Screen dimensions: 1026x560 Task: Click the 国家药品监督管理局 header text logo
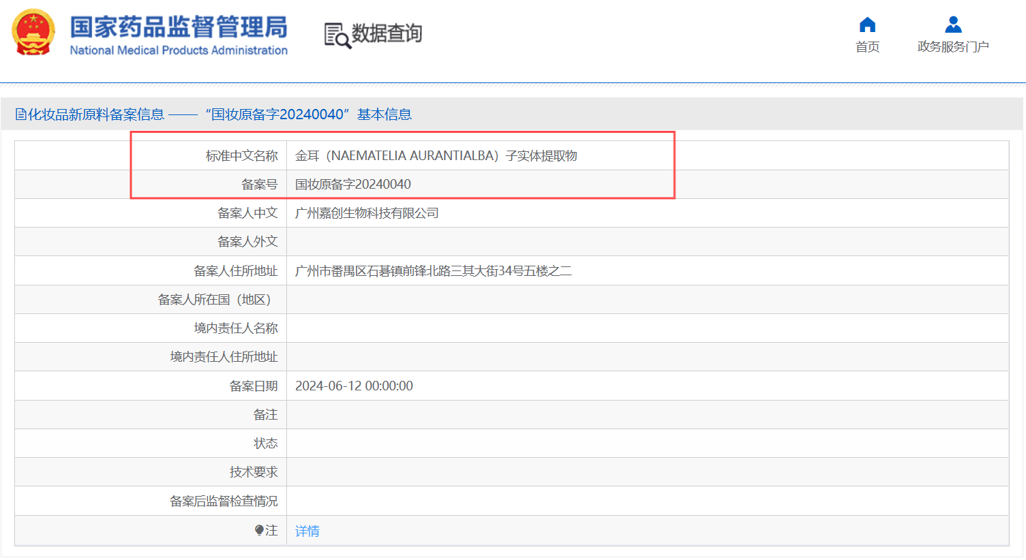point(177,26)
